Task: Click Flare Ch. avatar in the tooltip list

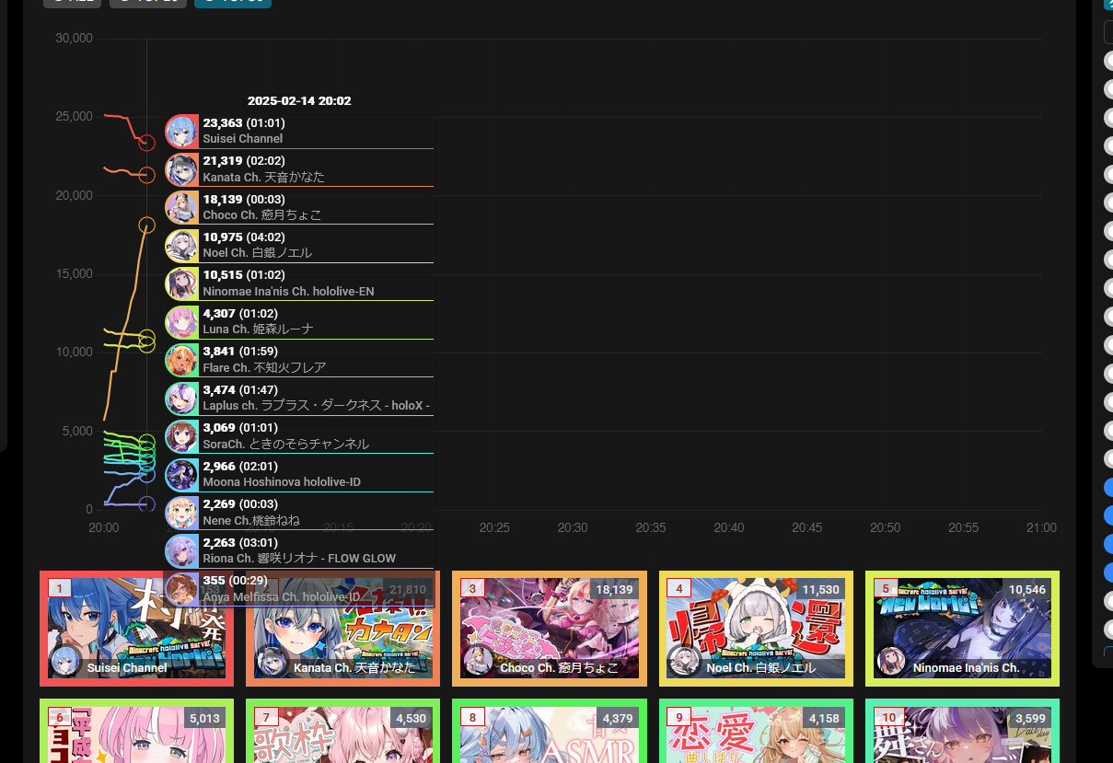Action: [181, 361]
